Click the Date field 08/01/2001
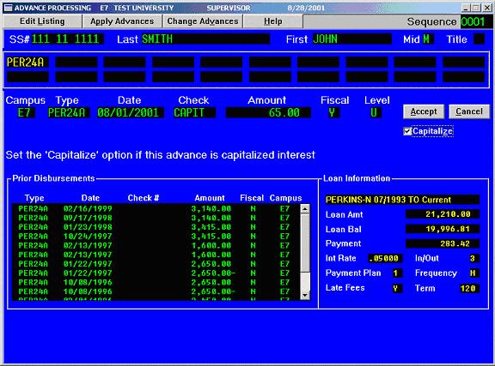The height and width of the screenshot is (366, 495). click(x=130, y=112)
